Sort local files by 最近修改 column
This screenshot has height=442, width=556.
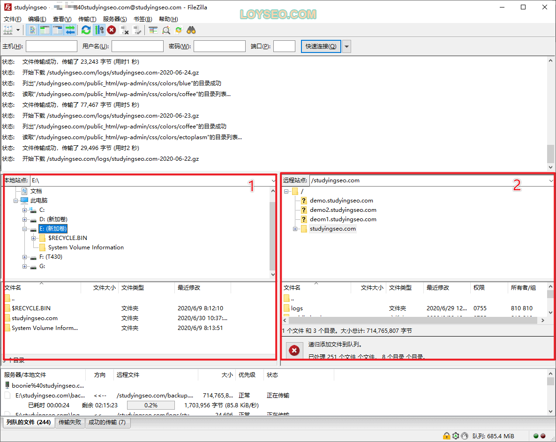[x=203, y=288]
